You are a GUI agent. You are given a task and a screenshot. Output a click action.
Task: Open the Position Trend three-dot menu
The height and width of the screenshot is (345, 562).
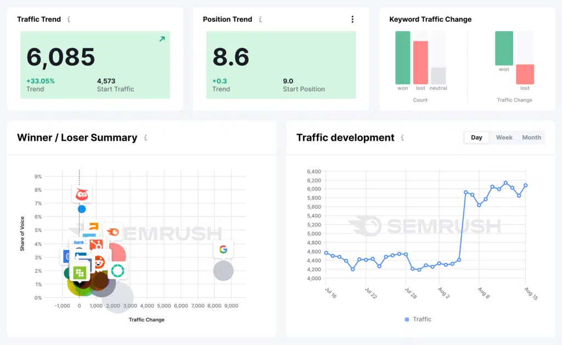352,19
